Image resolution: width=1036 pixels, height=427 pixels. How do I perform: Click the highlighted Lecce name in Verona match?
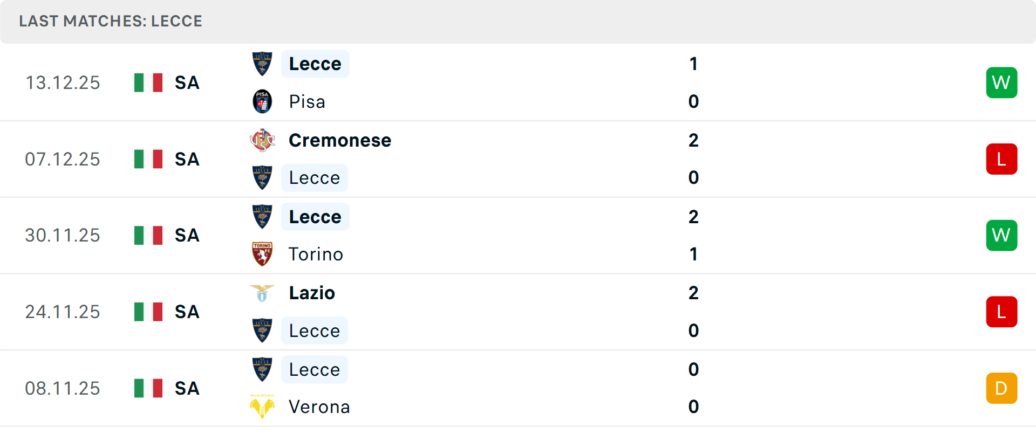click(x=315, y=369)
